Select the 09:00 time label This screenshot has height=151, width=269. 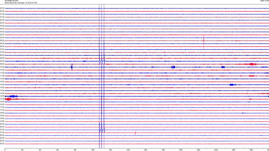click(x=2, y=61)
